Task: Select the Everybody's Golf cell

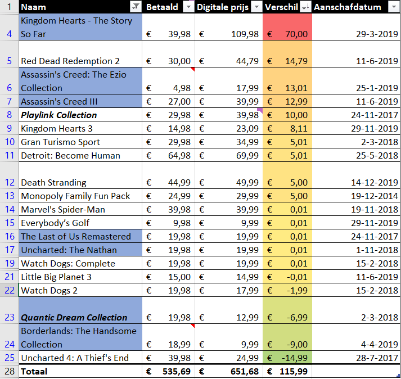Action: tap(80, 223)
